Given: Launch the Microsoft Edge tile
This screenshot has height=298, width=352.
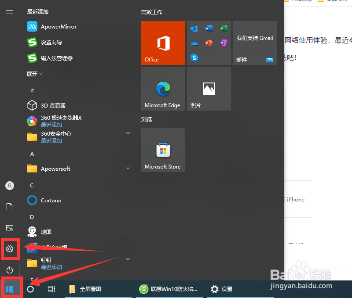Looking at the screenshot, I should coord(163,89).
